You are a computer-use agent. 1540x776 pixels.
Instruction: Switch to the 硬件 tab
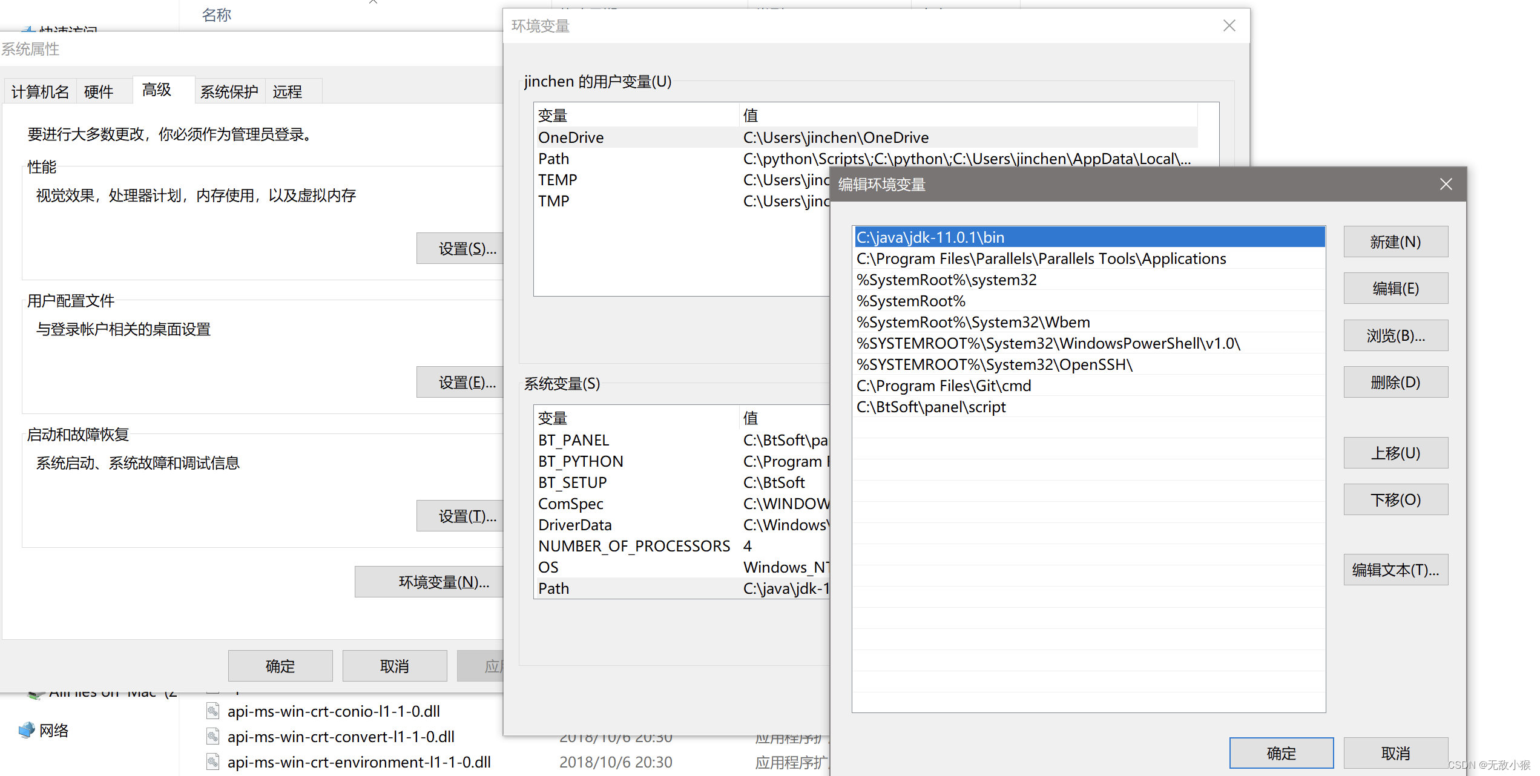pyautogui.click(x=99, y=91)
